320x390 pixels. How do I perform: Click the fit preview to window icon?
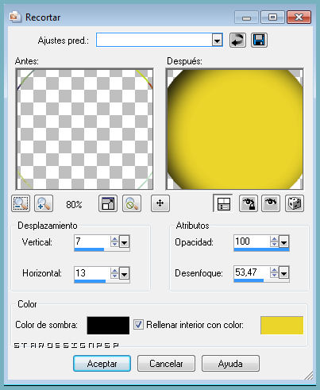(x=108, y=203)
